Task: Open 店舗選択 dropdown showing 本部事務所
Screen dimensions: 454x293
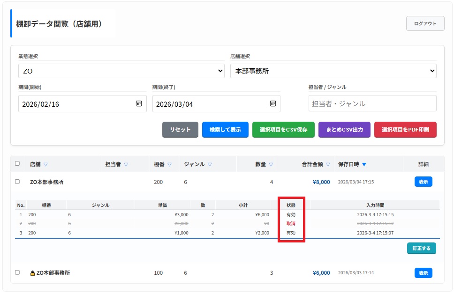Action: tap(333, 71)
